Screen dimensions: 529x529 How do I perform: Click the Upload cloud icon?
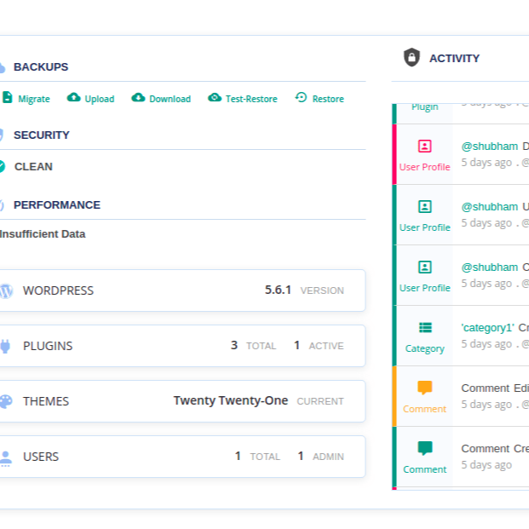coord(74,98)
